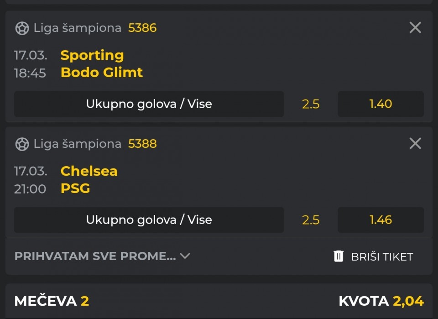Viewport: 438px width, 319px height.
Task: Open the Bodo Glimt team name link
Action: pyautogui.click(x=102, y=73)
